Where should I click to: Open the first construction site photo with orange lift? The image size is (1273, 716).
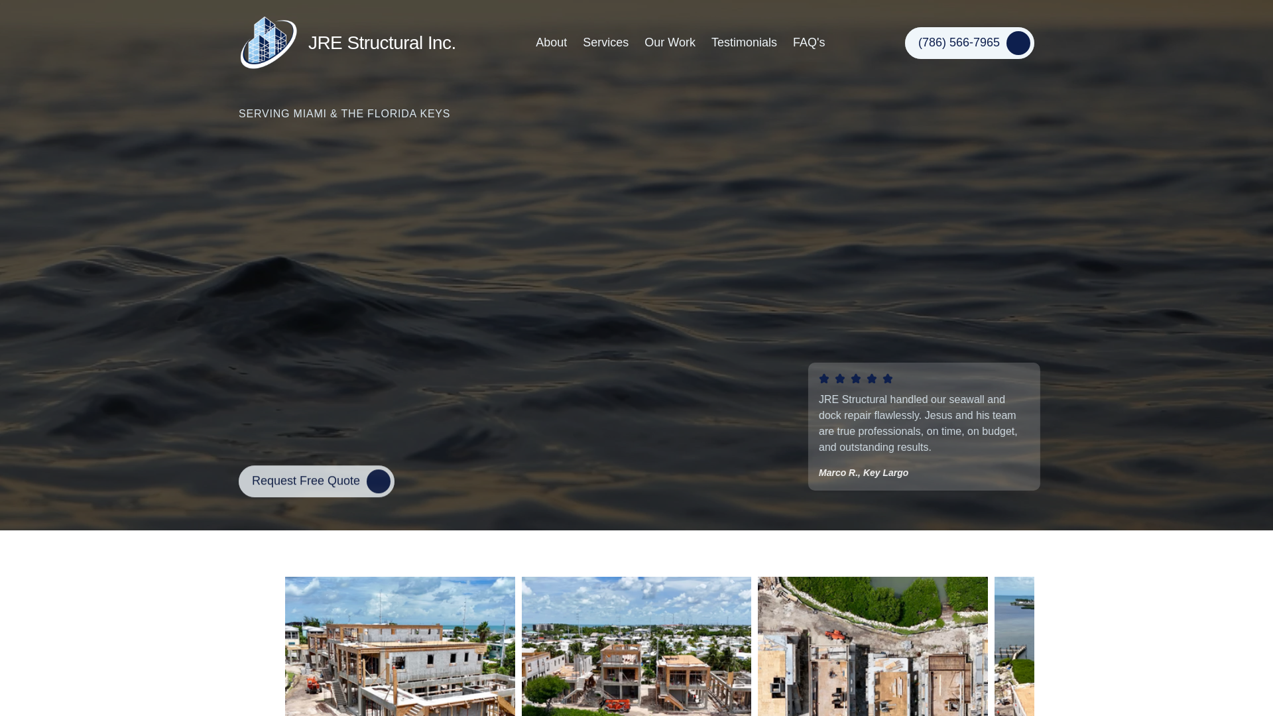click(400, 646)
